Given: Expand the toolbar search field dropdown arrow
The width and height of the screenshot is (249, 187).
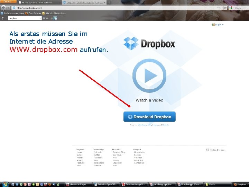Looking at the screenshot, I should pyautogui.click(x=40, y=18).
